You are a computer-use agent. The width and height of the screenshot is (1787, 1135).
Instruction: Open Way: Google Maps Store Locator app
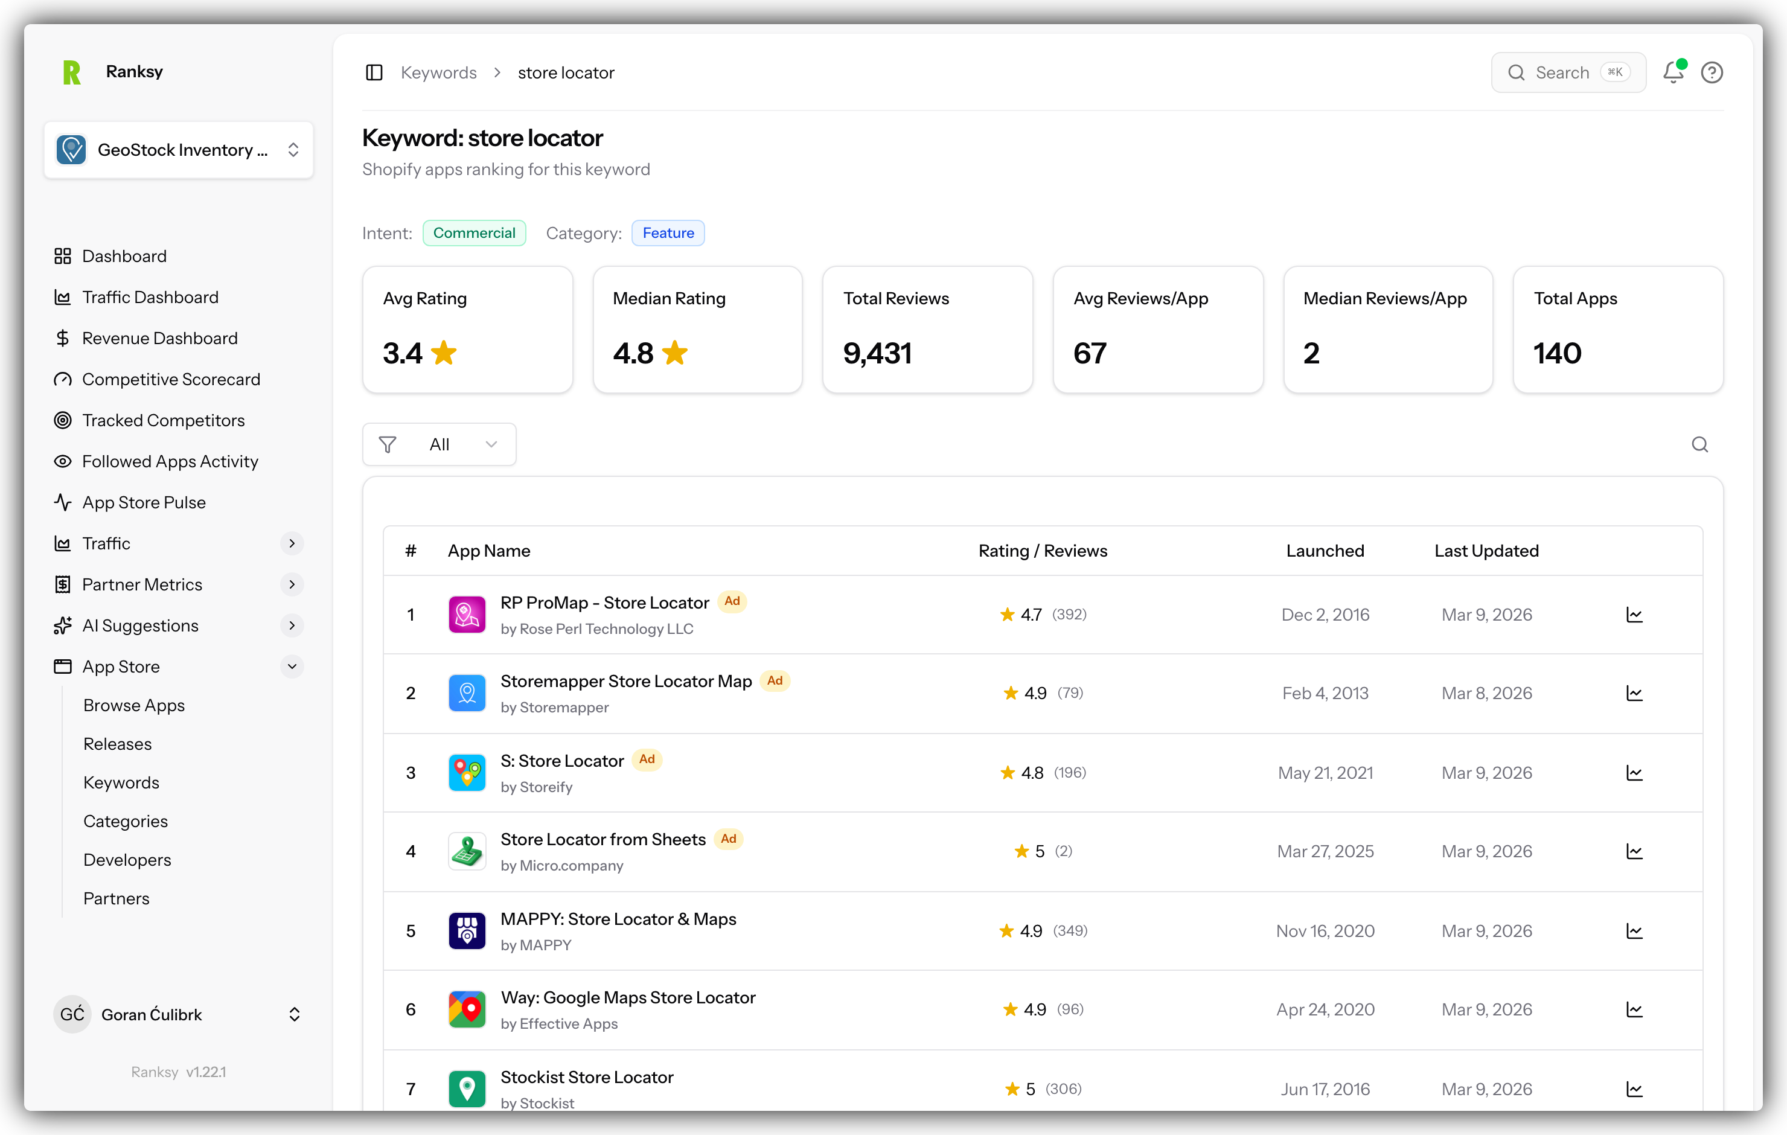[x=628, y=998]
